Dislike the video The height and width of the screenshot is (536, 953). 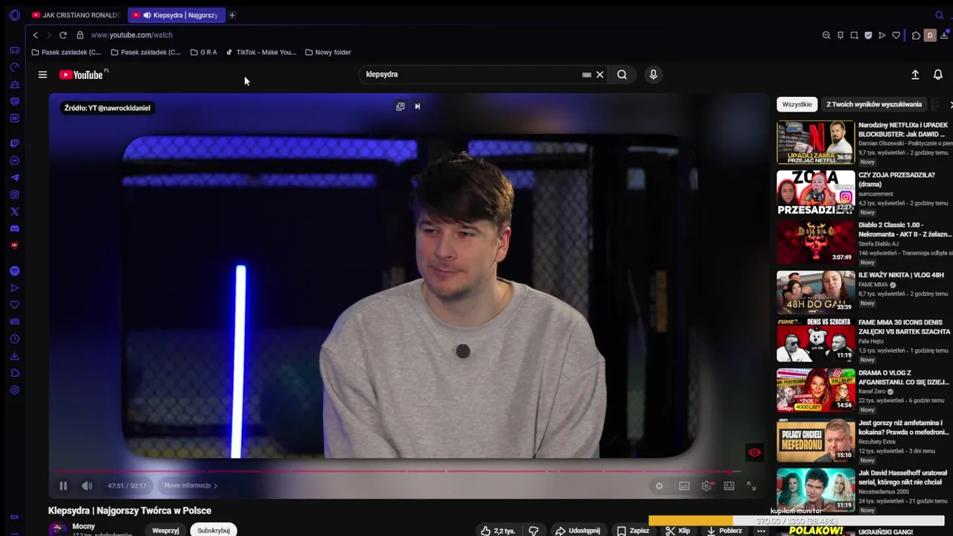click(x=533, y=531)
